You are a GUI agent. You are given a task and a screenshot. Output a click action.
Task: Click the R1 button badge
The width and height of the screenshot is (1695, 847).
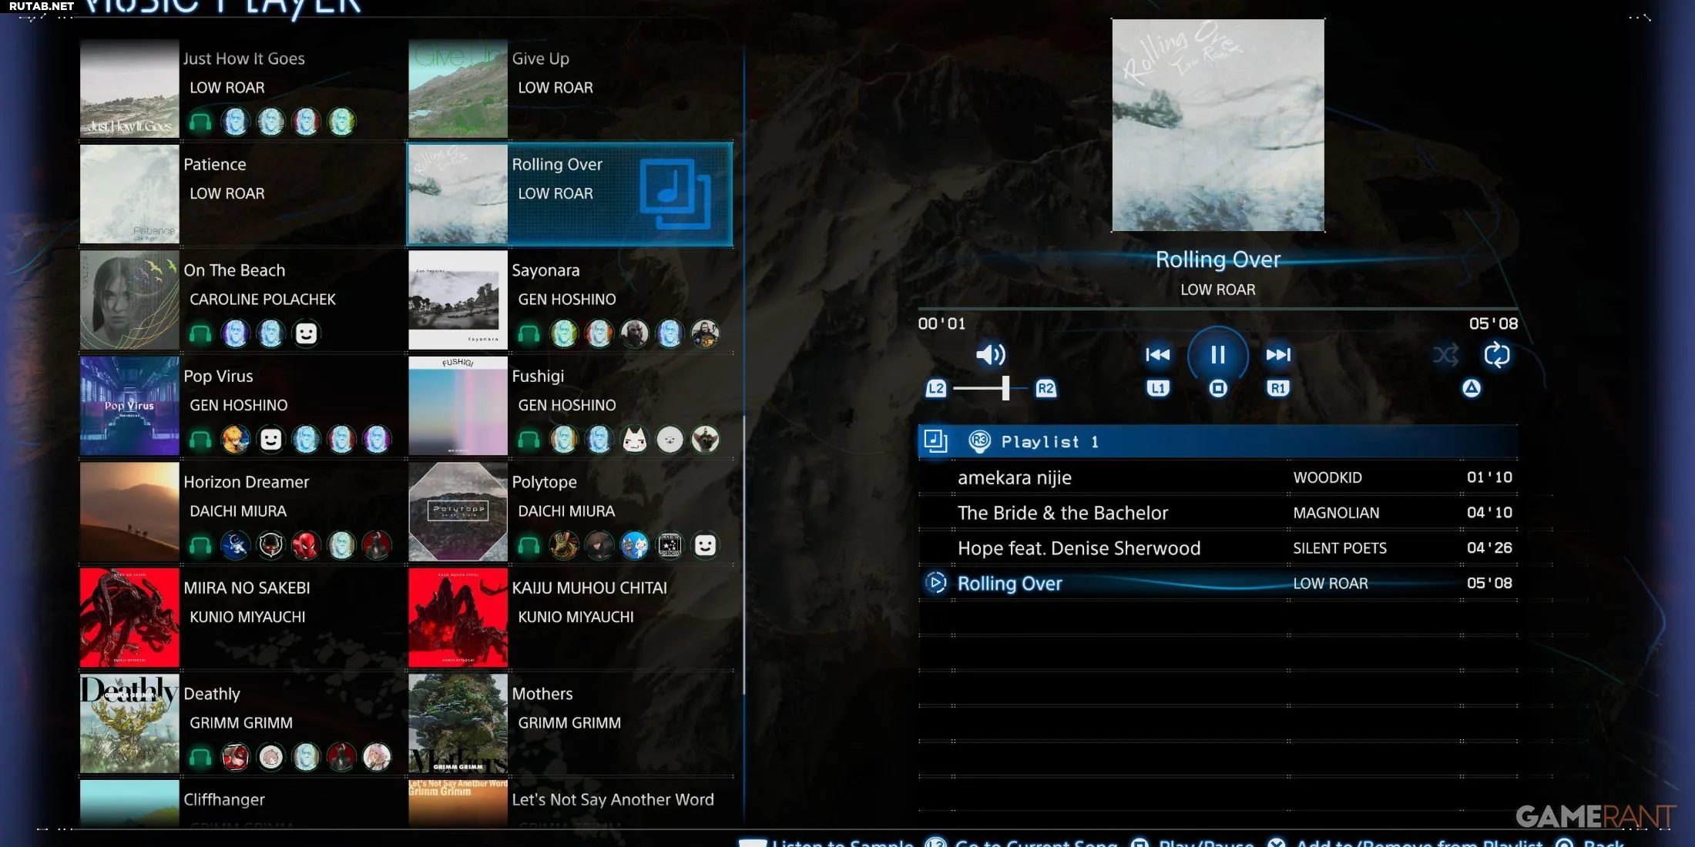pyautogui.click(x=1278, y=388)
